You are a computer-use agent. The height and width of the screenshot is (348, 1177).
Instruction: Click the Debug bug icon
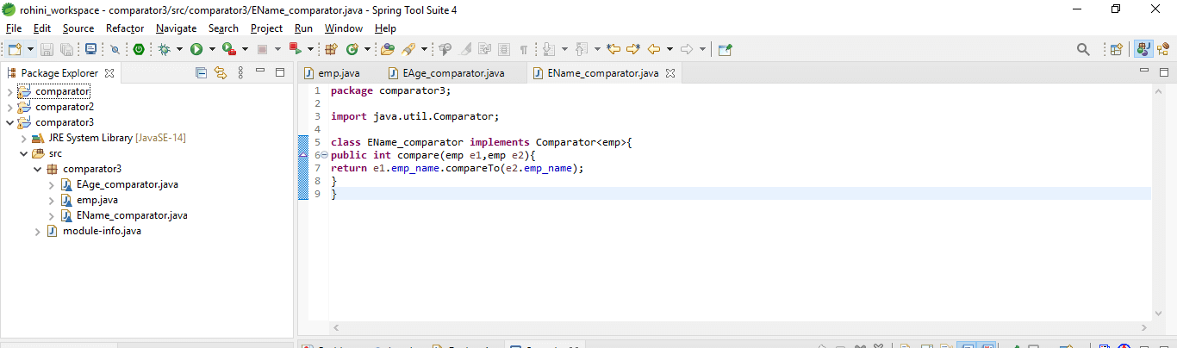(164, 49)
